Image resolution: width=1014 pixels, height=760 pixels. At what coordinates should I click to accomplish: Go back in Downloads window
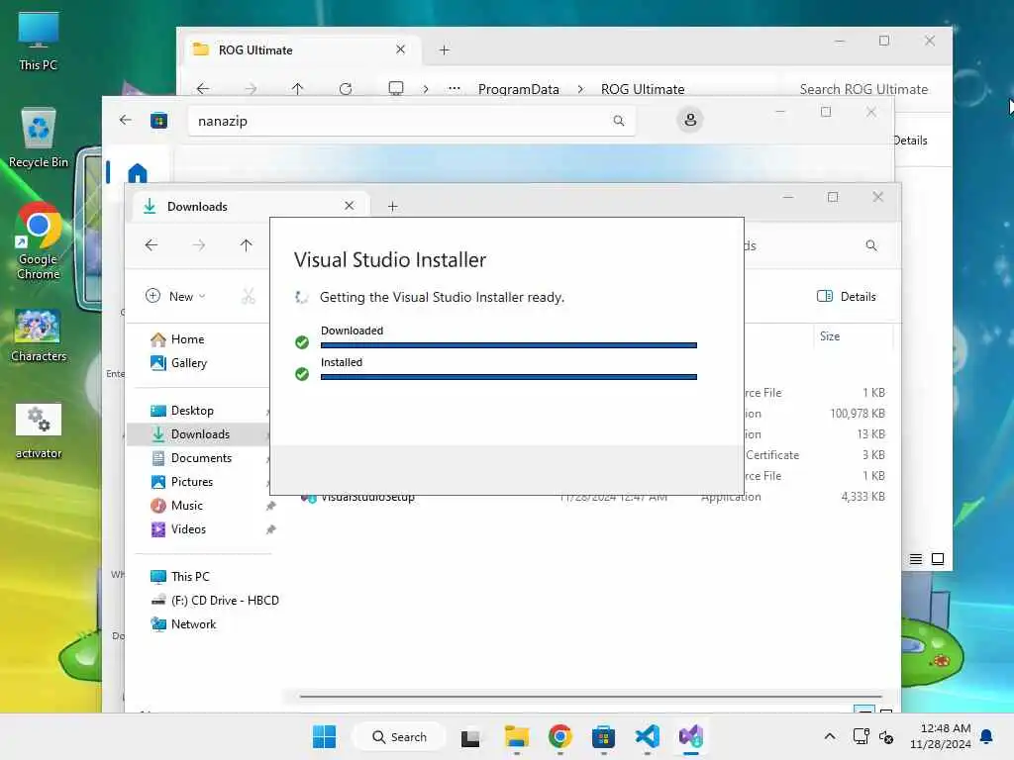152,245
